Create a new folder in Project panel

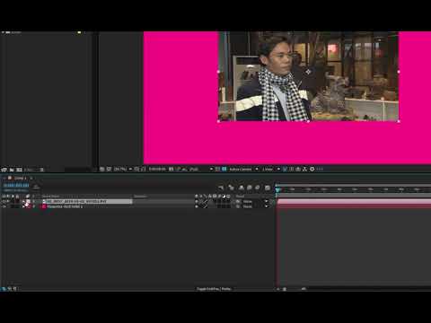[12, 170]
